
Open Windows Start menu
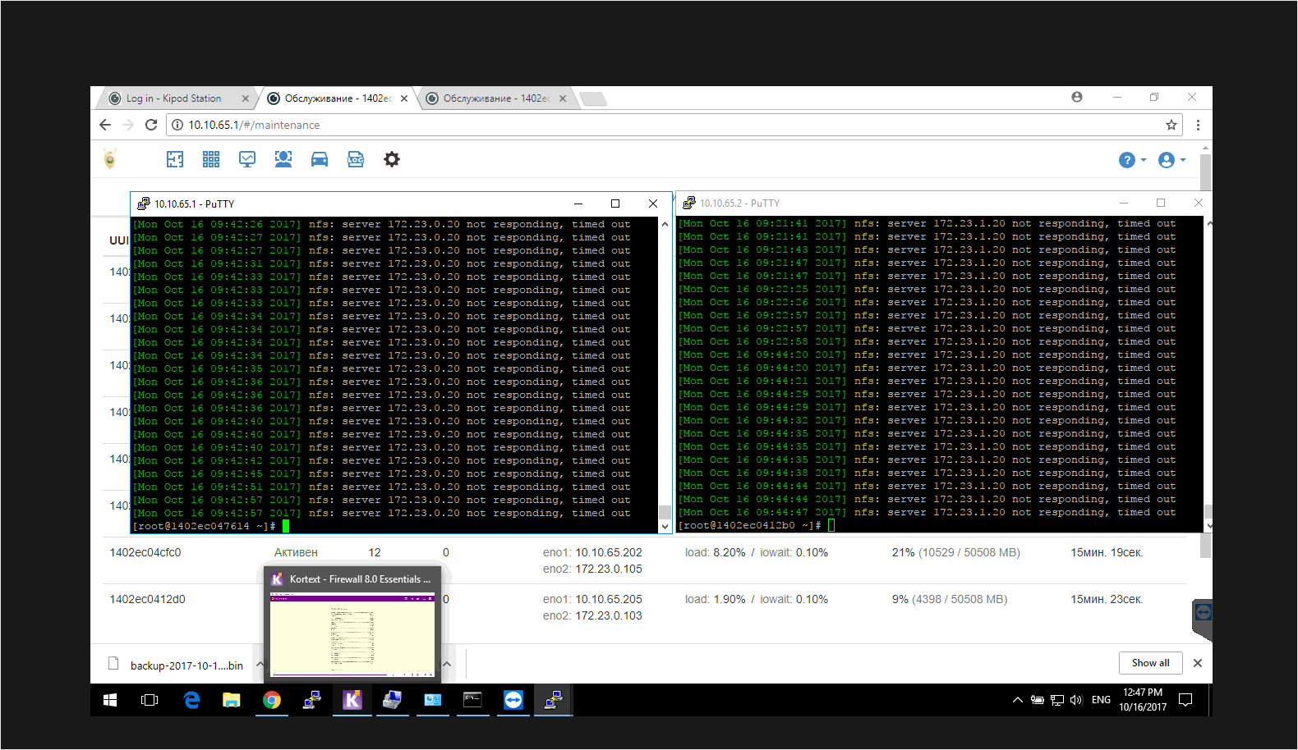pos(110,700)
